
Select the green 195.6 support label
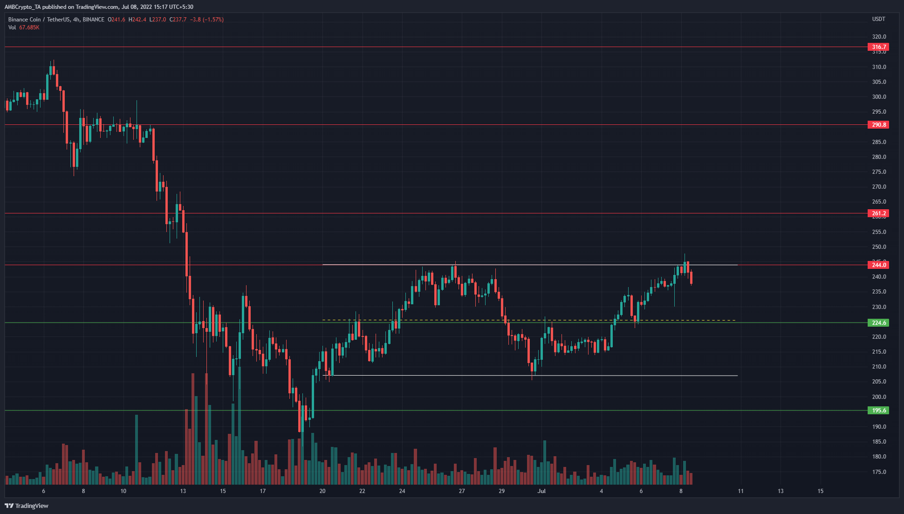coord(878,411)
